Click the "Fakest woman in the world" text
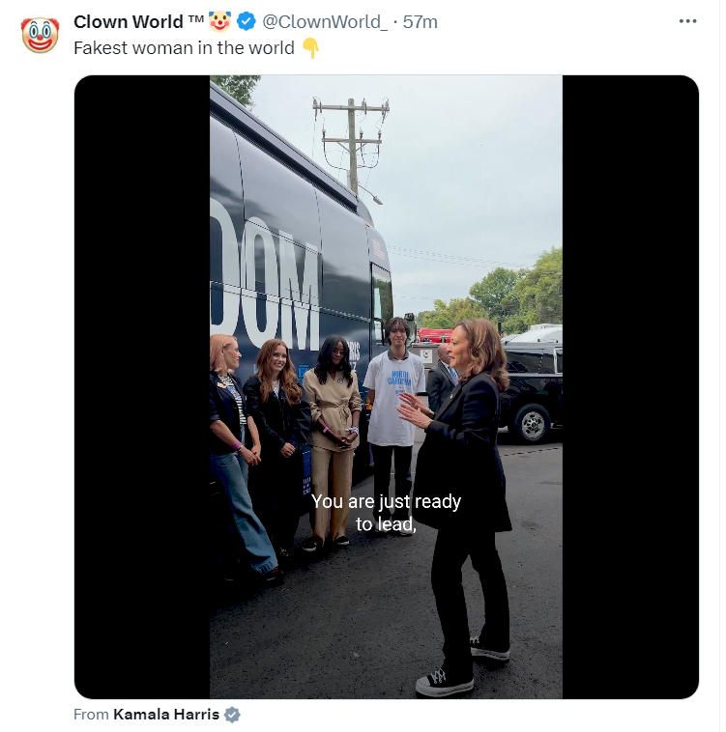This screenshot has height=732, width=726. (x=184, y=48)
